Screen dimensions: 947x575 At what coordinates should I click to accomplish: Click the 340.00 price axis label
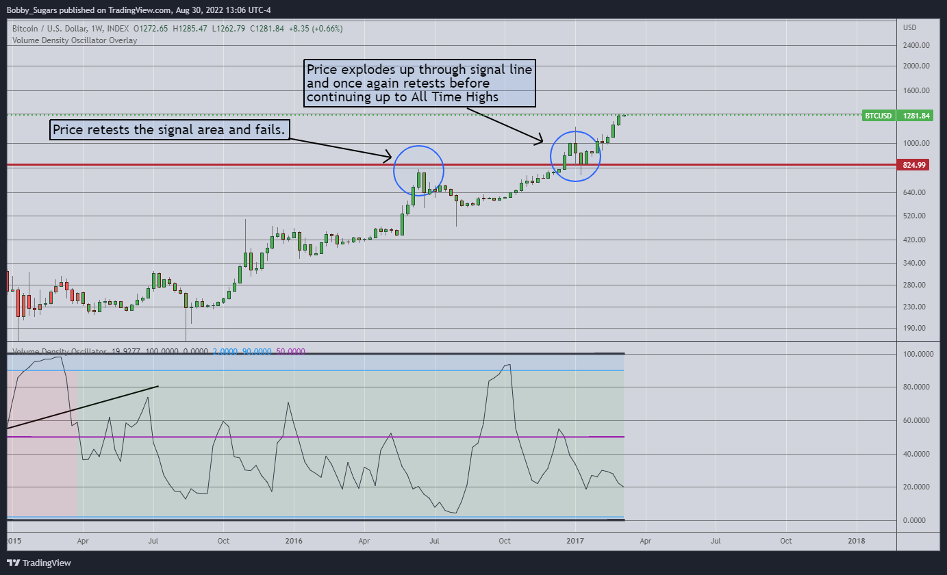pyautogui.click(x=916, y=264)
